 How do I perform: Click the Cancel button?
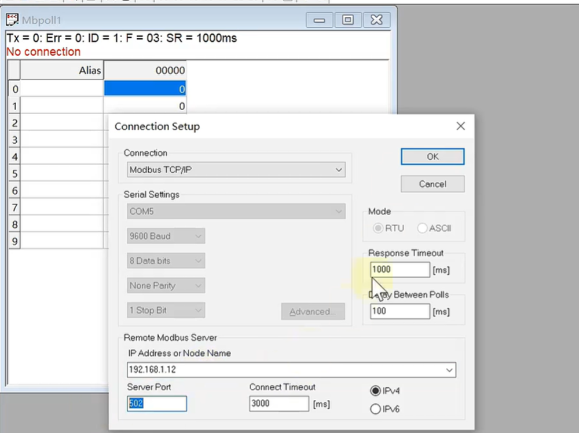pyautogui.click(x=433, y=184)
